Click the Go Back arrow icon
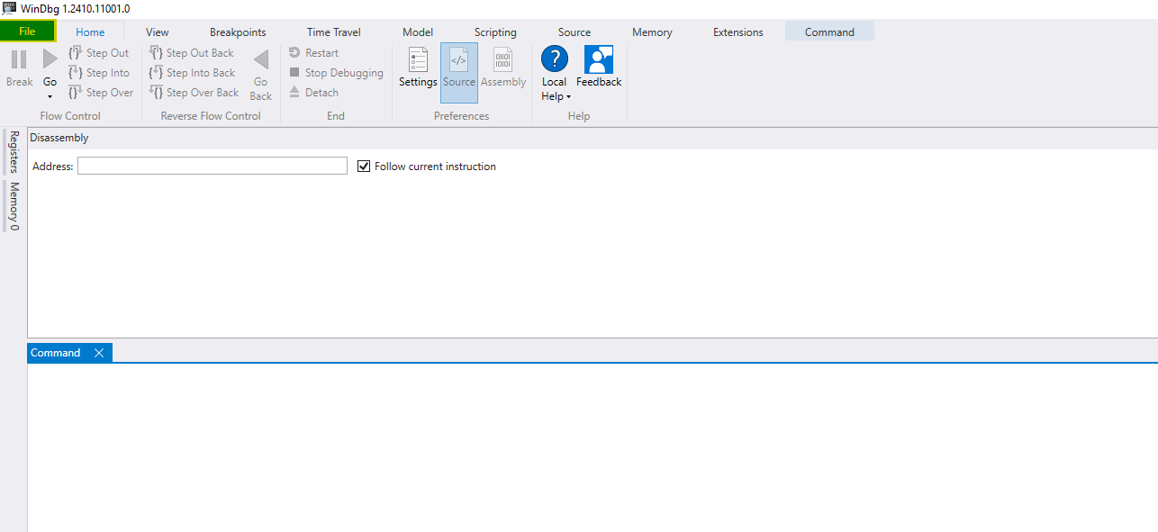Image resolution: width=1158 pixels, height=532 pixels. [261, 60]
